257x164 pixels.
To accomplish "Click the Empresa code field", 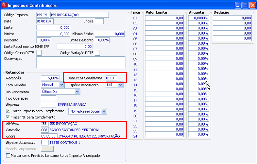I will point(48,104).
